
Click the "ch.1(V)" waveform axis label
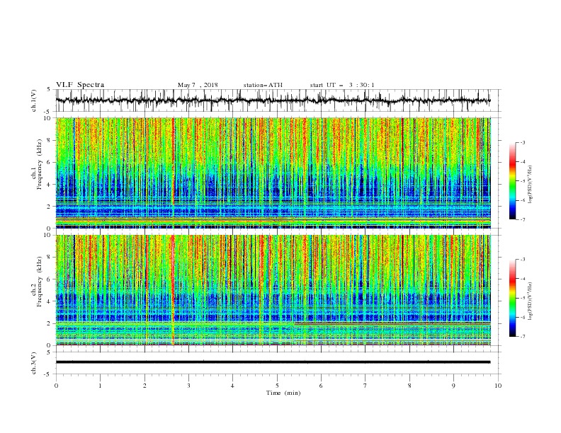pyautogui.click(x=34, y=100)
